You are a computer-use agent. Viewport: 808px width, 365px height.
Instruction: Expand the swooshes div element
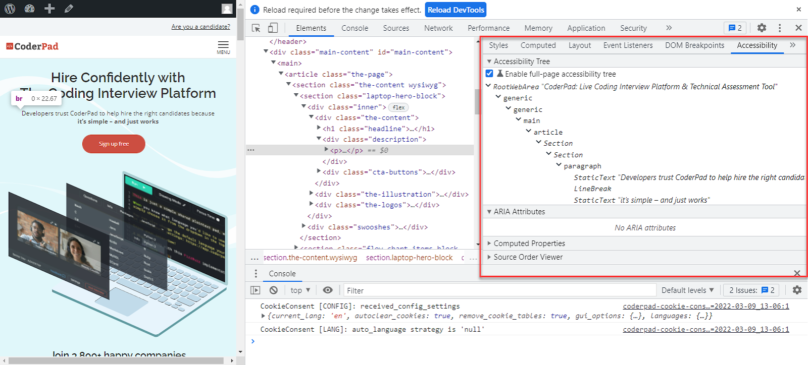[304, 226]
